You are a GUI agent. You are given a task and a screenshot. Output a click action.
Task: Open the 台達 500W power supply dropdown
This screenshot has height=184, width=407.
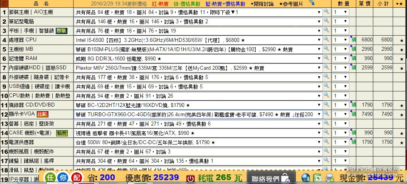[x=198, y=143]
